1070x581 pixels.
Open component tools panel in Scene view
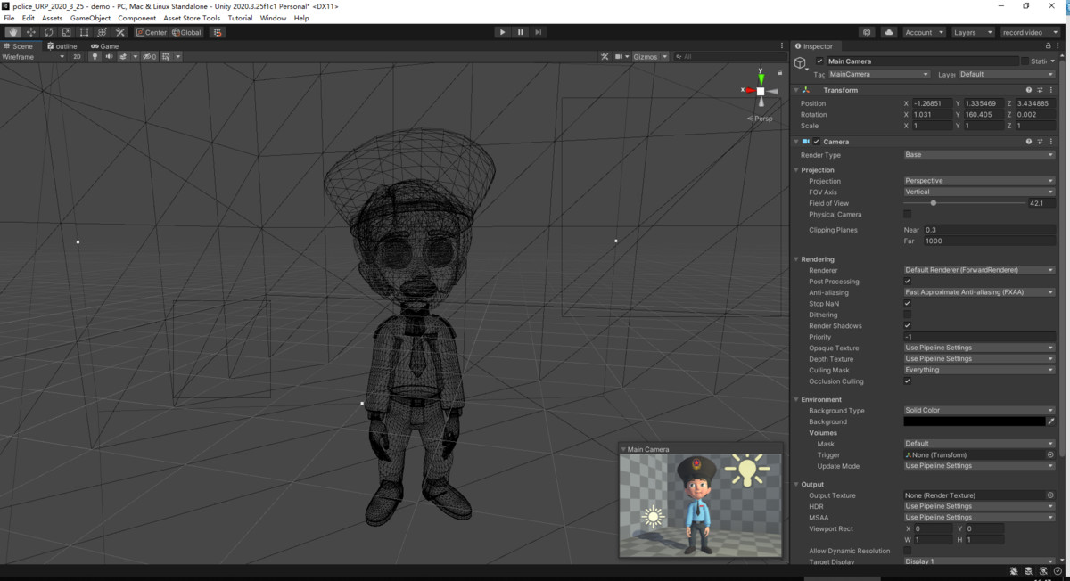[605, 57]
